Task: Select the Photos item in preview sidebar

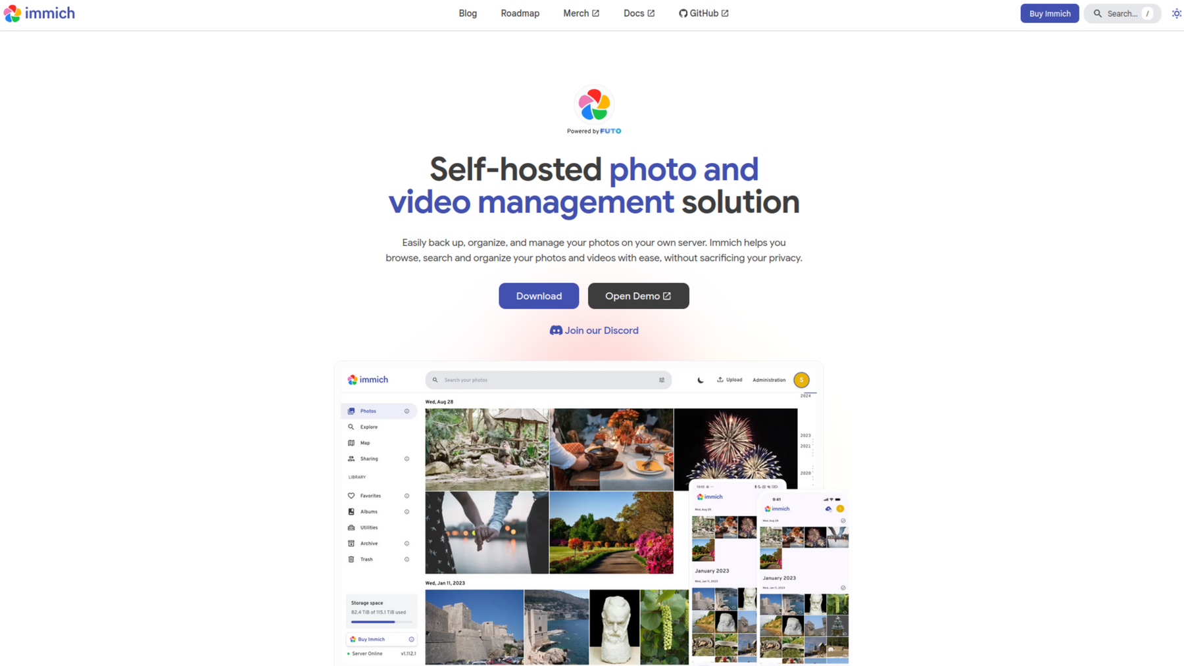Action: (379, 411)
